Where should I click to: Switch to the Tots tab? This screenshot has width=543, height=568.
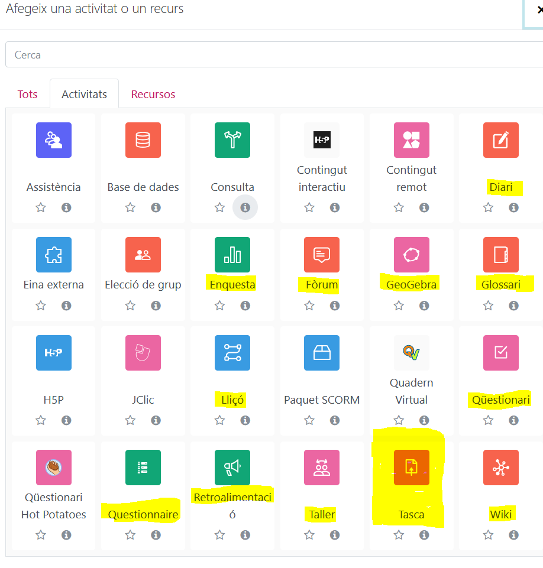point(28,95)
